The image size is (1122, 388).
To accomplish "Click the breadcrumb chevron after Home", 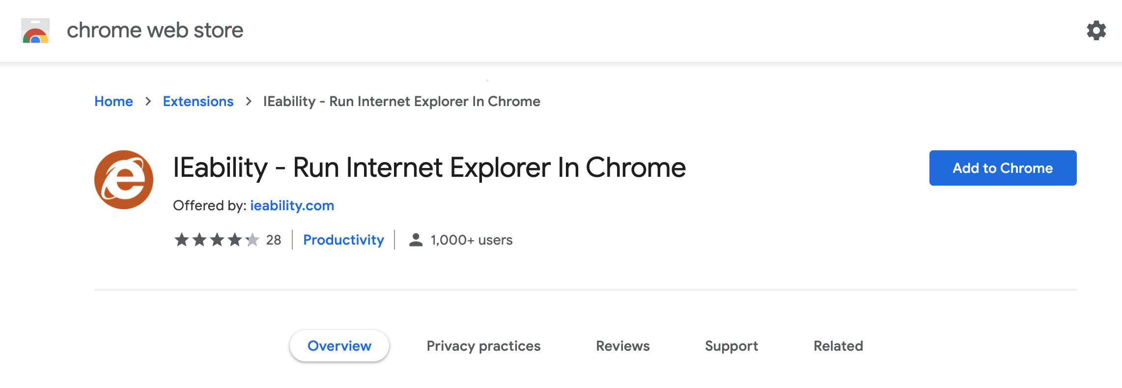I will (x=148, y=101).
